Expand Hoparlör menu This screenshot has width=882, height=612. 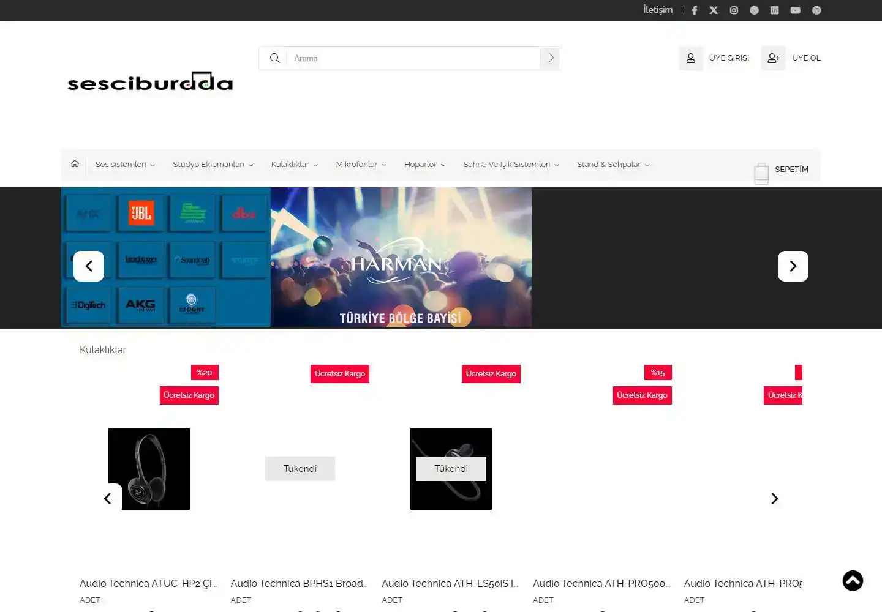[x=424, y=165]
